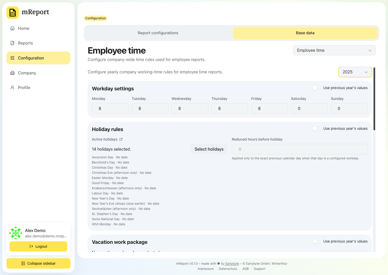Open the AGB footer link
Image resolution: width=388 pixels, height=275 pixels.
click(245, 269)
